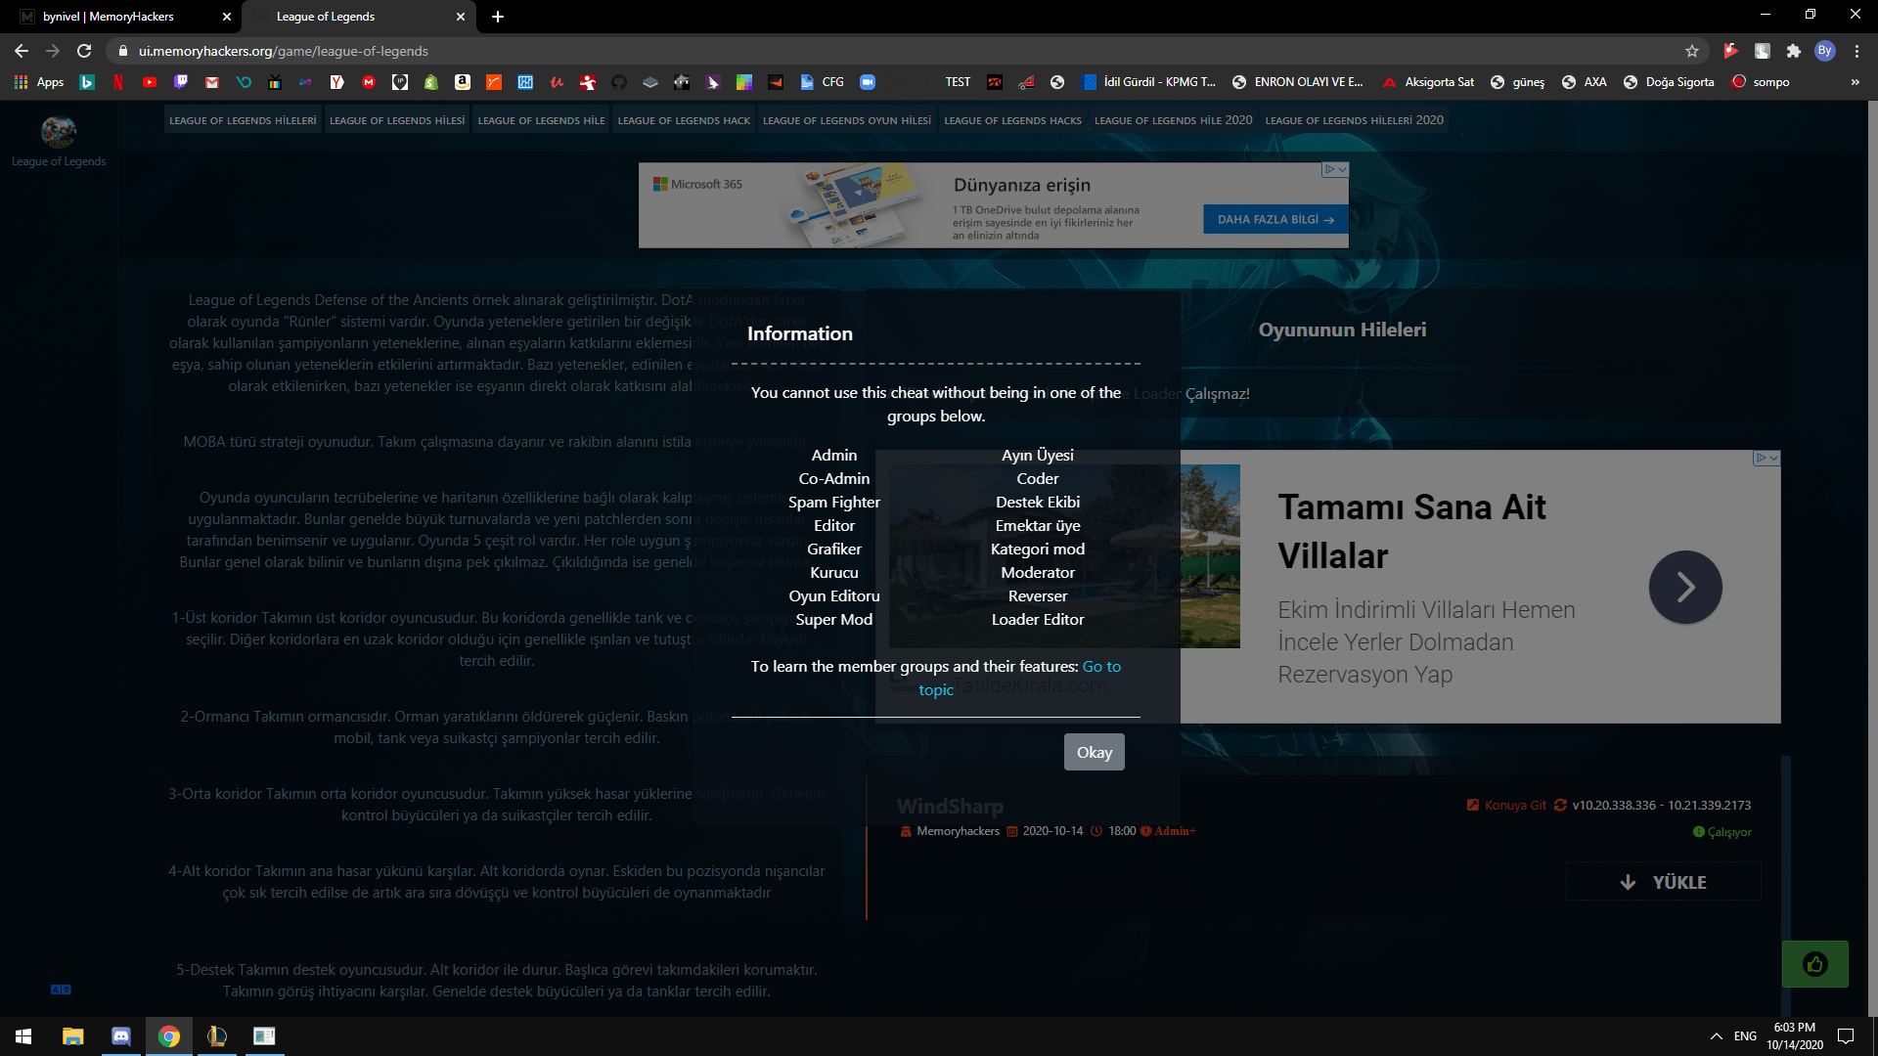This screenshot has height=1056, width=1878.
Task: Open the AXA bookmark
Action: tap(1585, 82)
